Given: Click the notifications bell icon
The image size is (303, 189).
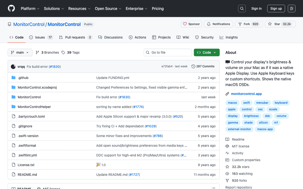Looking at the screenshot, I should coord(209,24).
